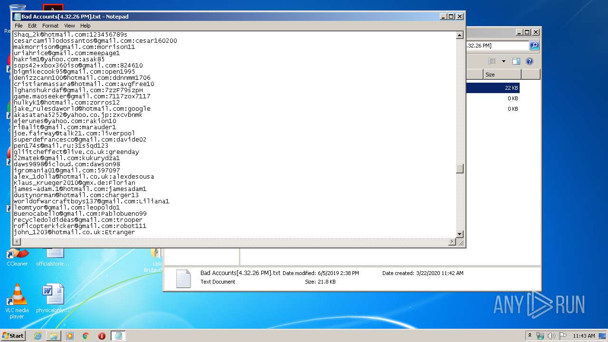This screenshot has width=608, height=342.
Task: Open Action Center flag tray icon
Action: 563,336
